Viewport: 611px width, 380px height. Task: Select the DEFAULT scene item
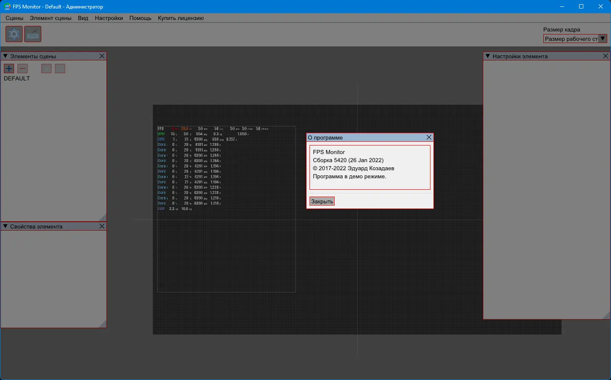tap(17, 78)
